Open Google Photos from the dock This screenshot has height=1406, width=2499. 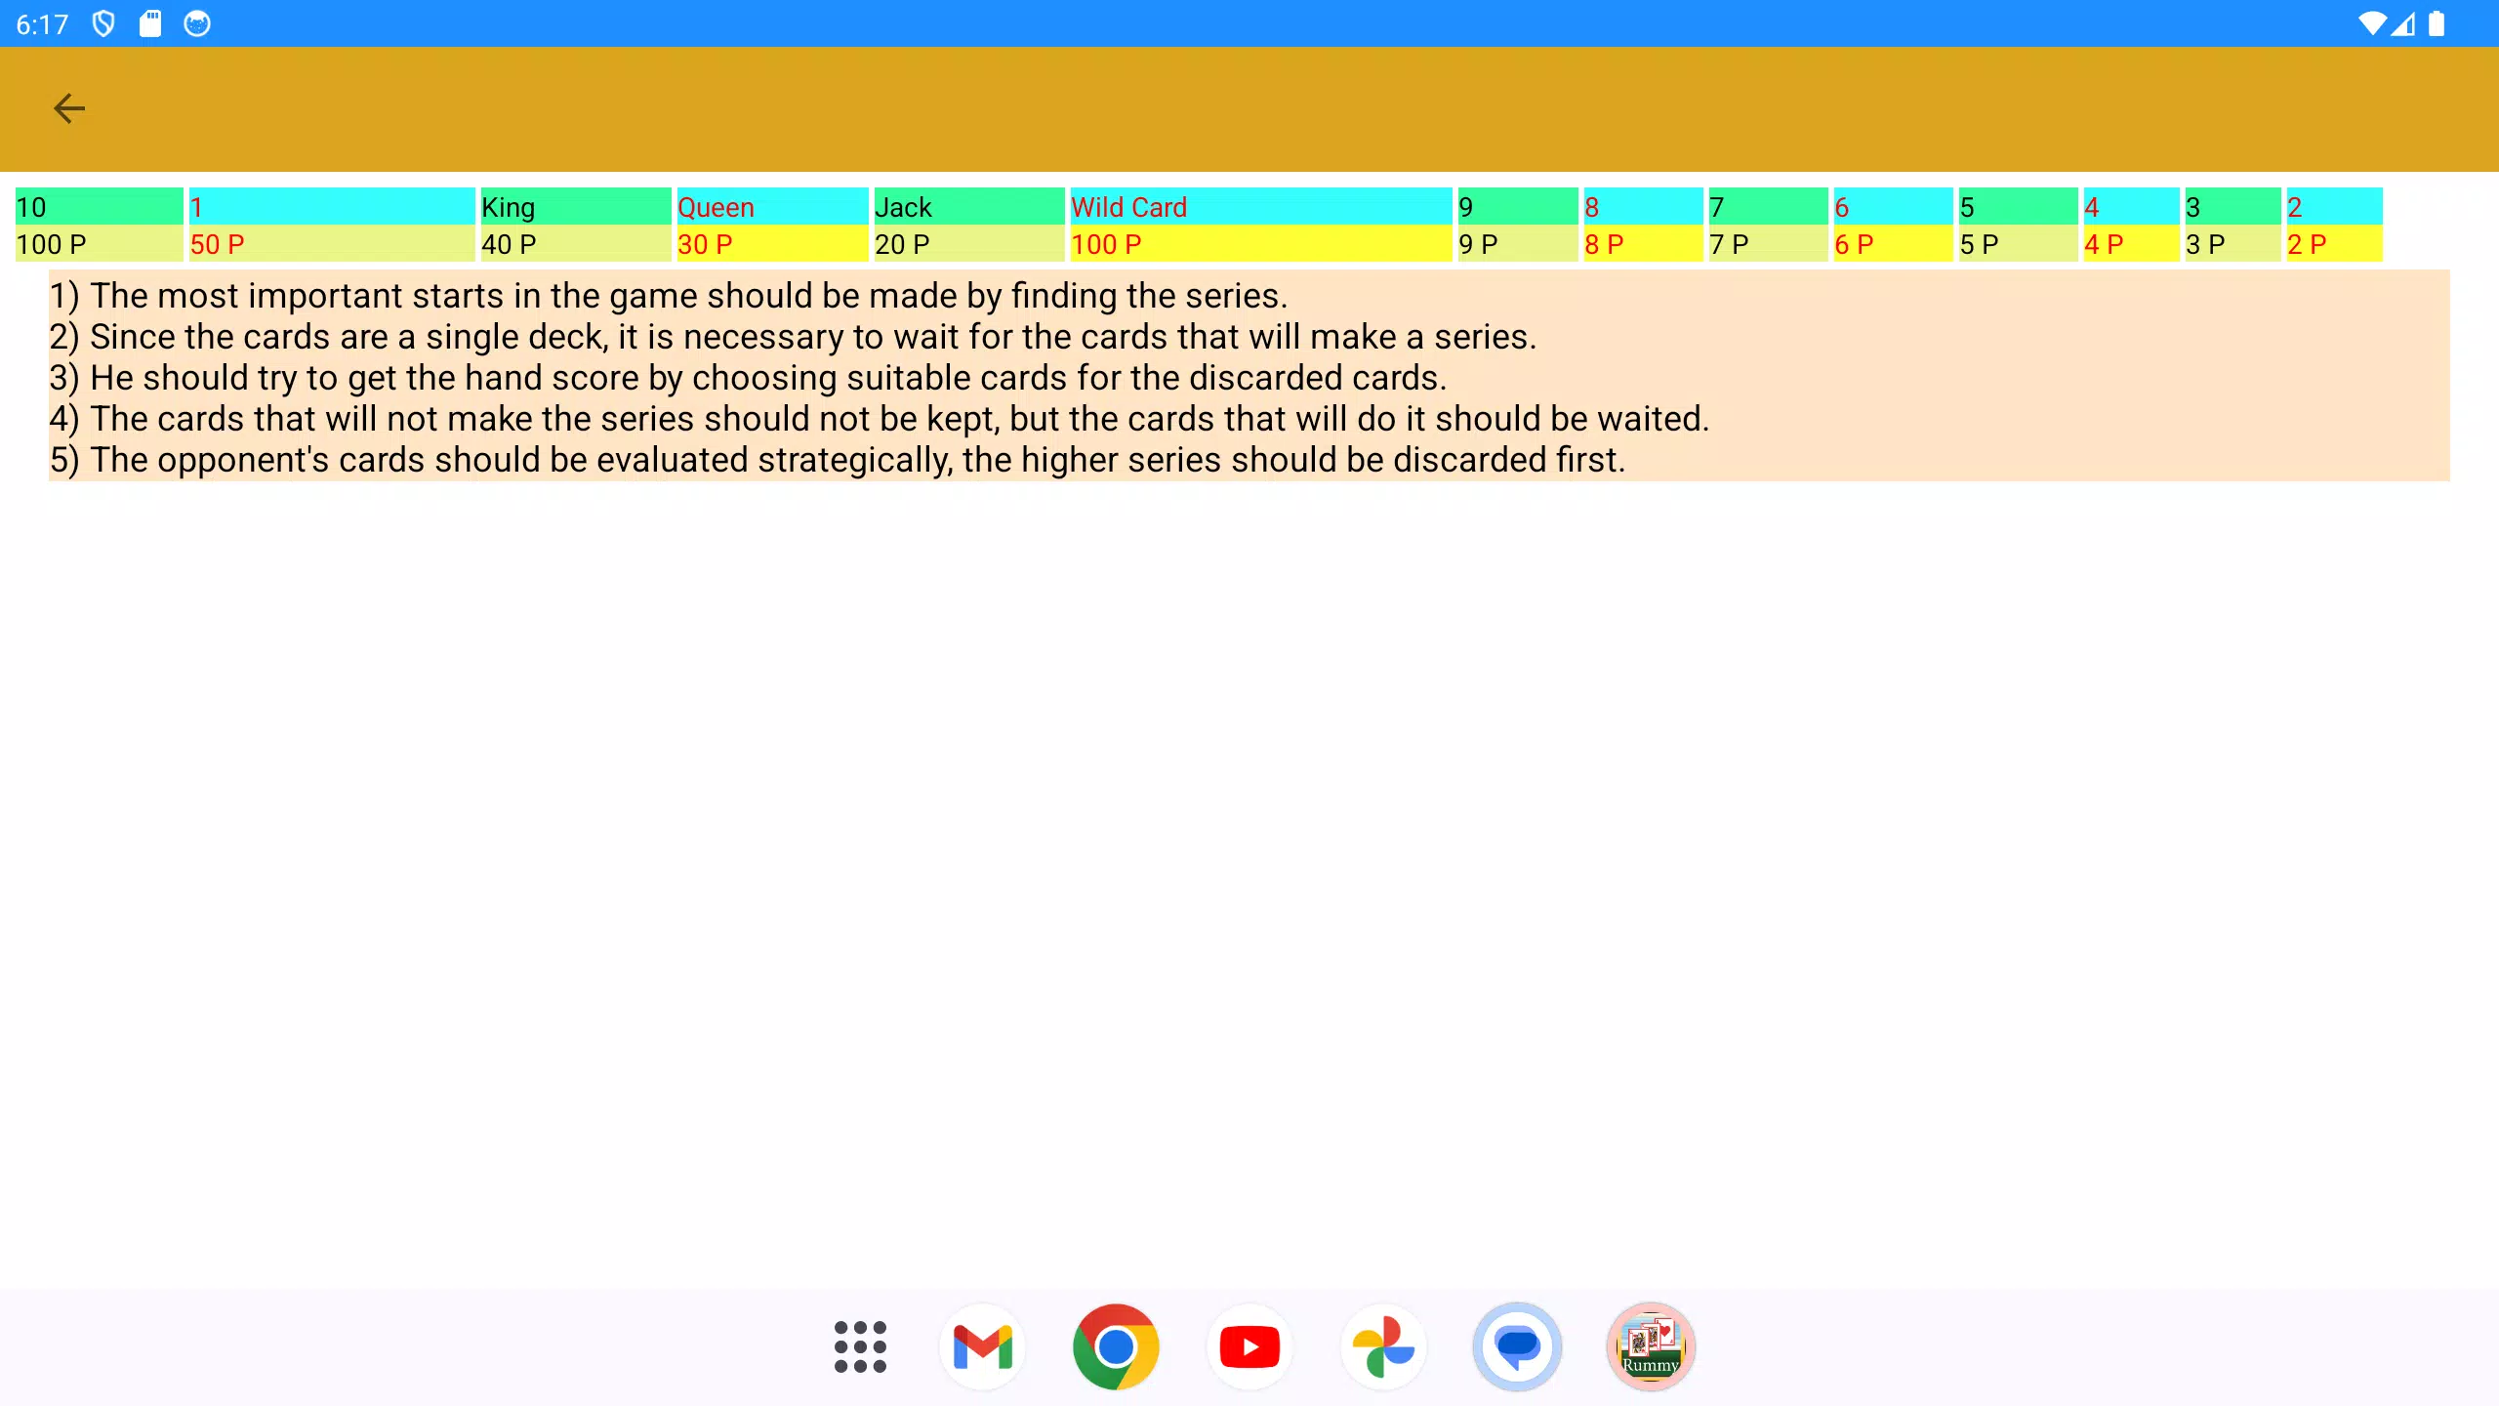(1383, 1347)
